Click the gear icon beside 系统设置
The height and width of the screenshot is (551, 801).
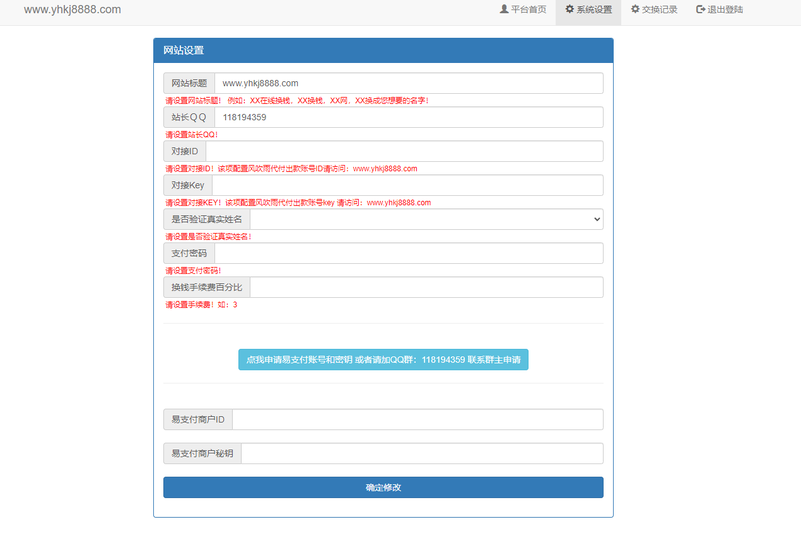[x=570, y=9]
